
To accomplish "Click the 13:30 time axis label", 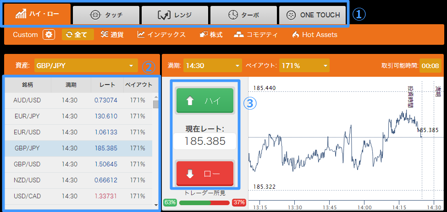I will coord(295,207).
